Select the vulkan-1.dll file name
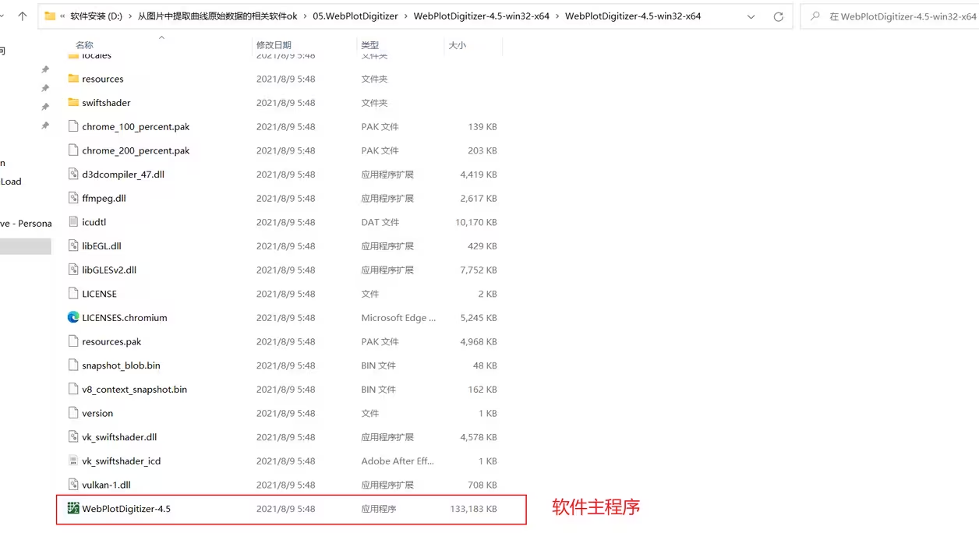 click(106, 485)
